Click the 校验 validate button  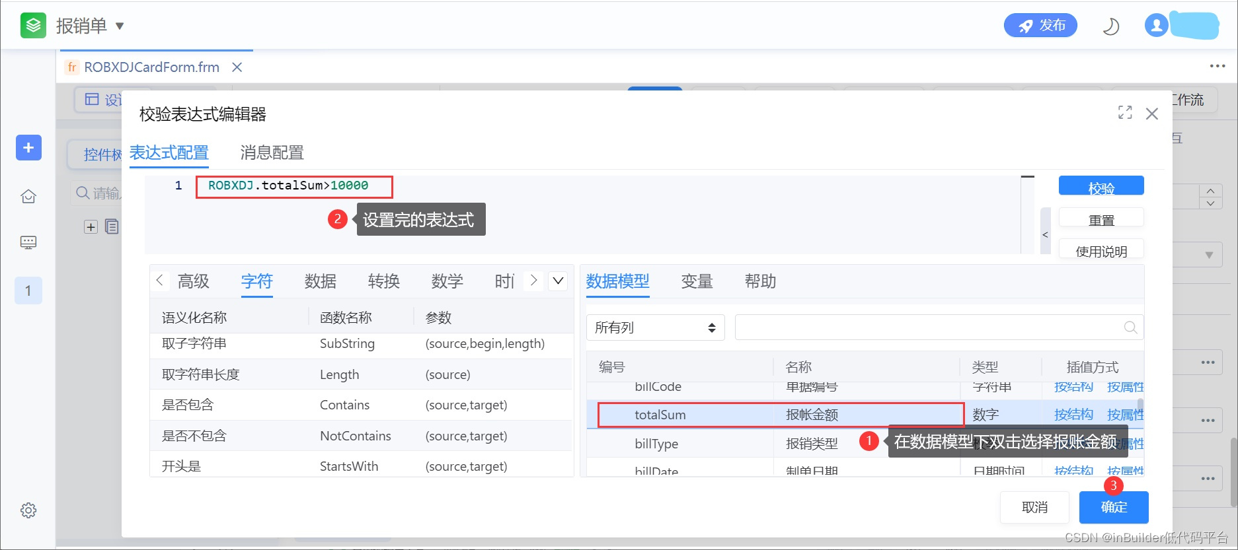(1101, 186)
